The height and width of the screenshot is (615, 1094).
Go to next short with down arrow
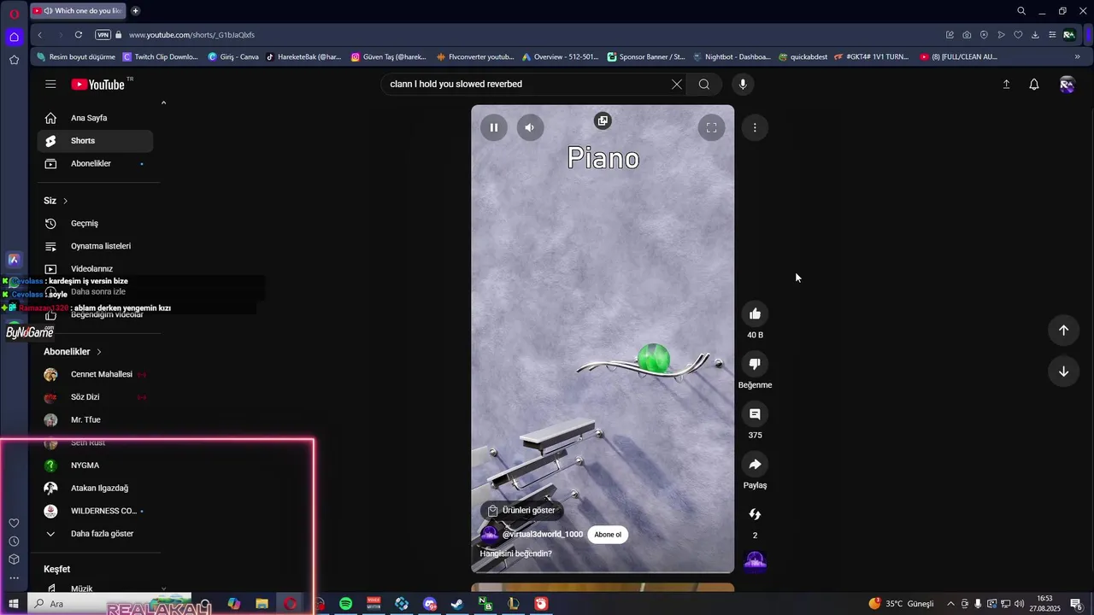[1063, 372]
